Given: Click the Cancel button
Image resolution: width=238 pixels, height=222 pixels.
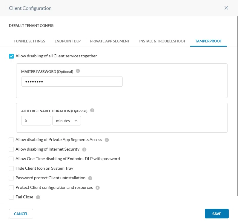Looking at the screenshot, I should click(x=21, y=214).
